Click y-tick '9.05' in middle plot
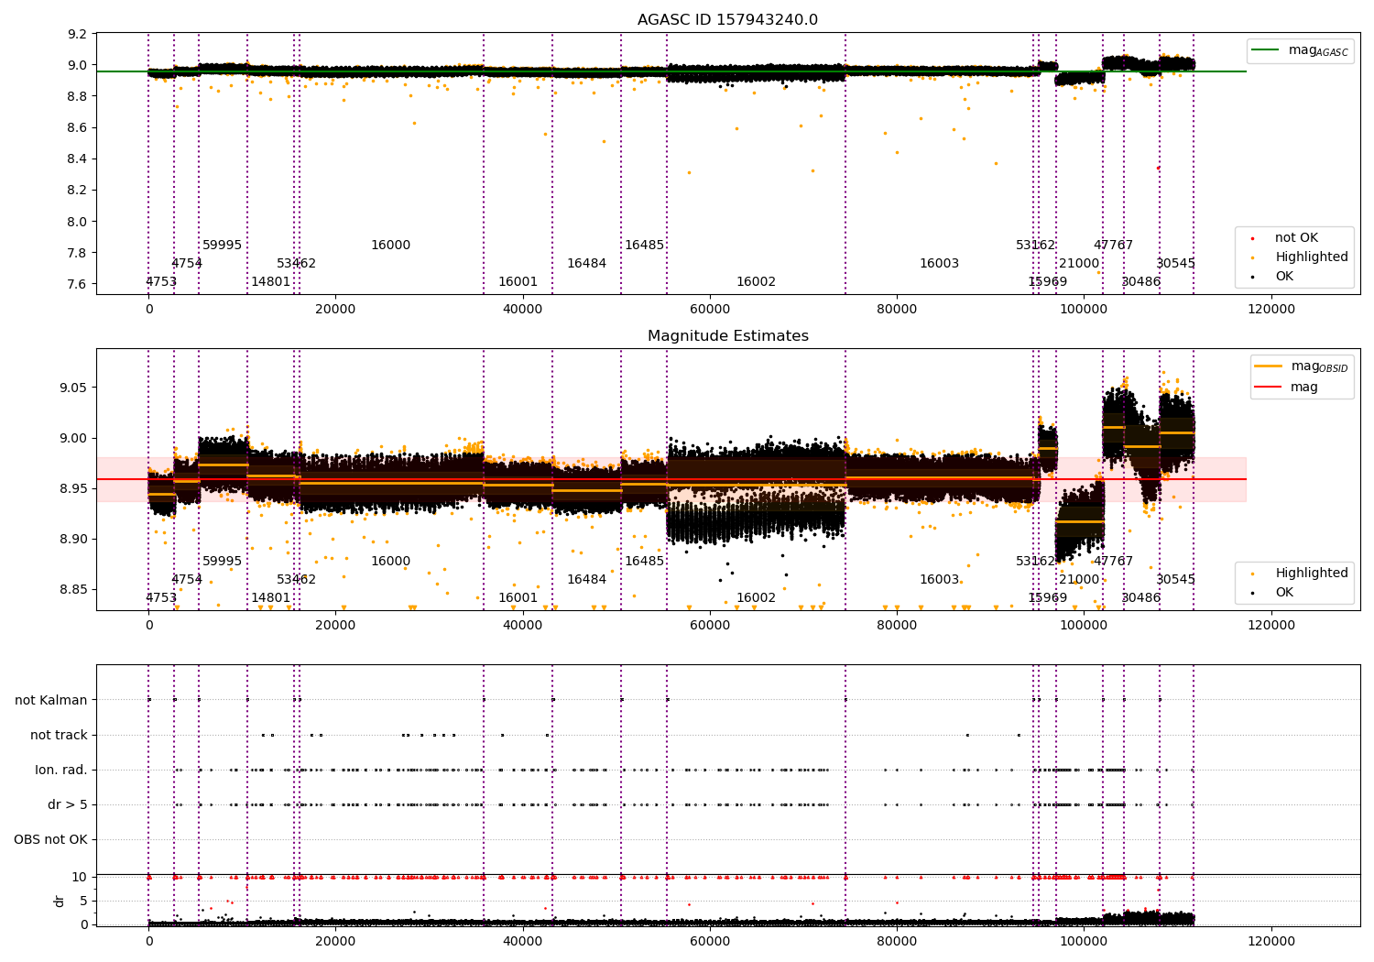1374x962 pixels. pos(74,388)
